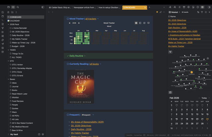The image size is (212, 137).
Task: Switch to How to setup Obsidian tab
Action: pos(109,8)
